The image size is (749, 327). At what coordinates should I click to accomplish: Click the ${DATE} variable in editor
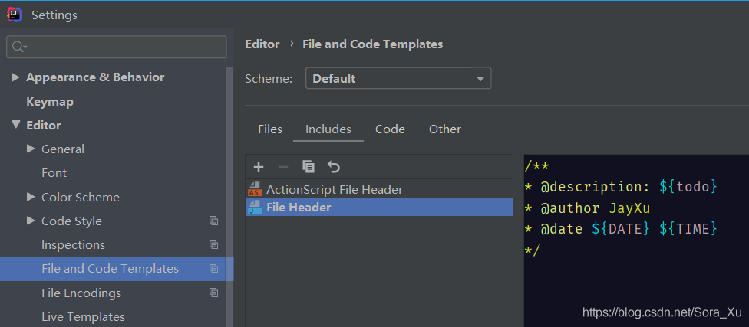[x=621, y=229]
